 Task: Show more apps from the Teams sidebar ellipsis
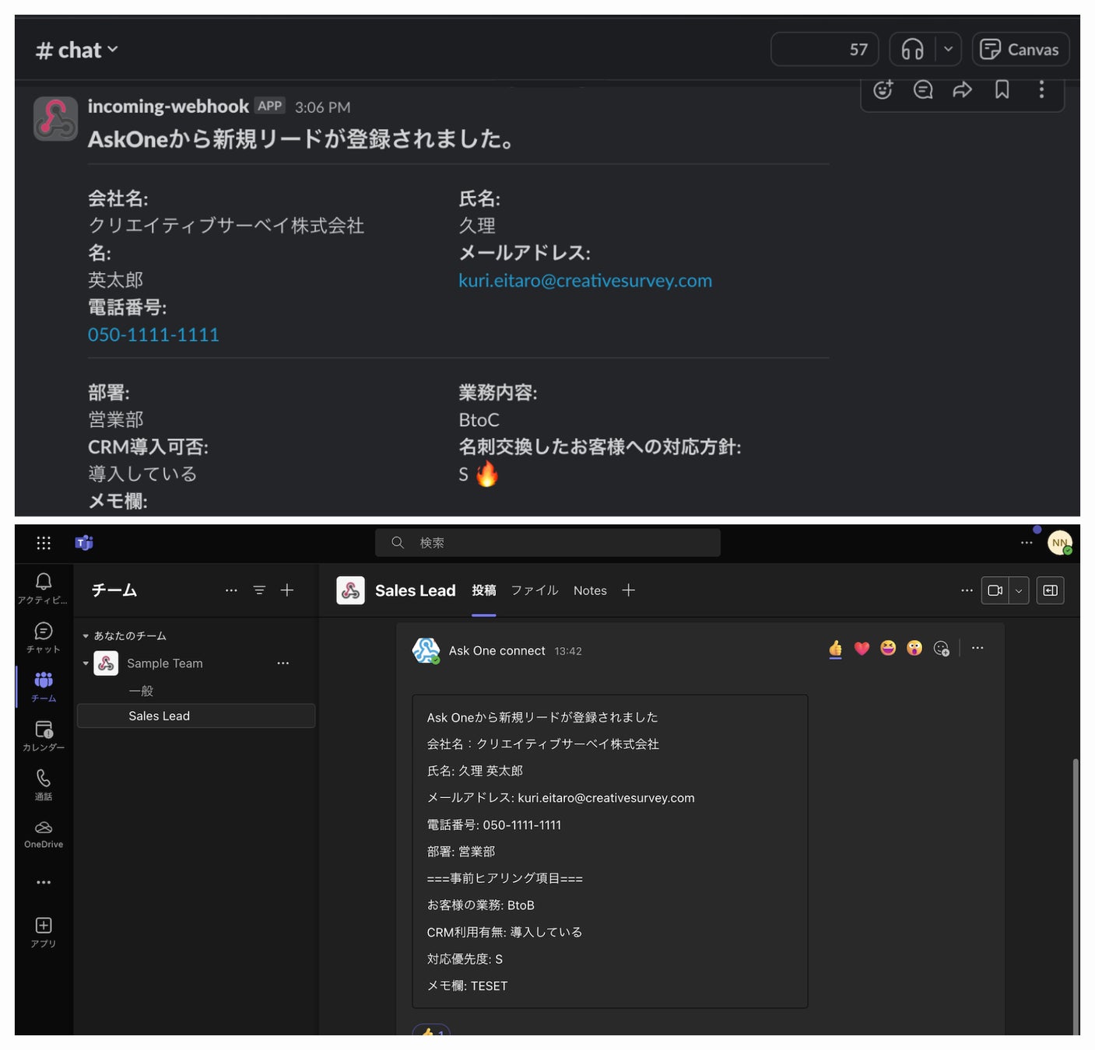44,882
